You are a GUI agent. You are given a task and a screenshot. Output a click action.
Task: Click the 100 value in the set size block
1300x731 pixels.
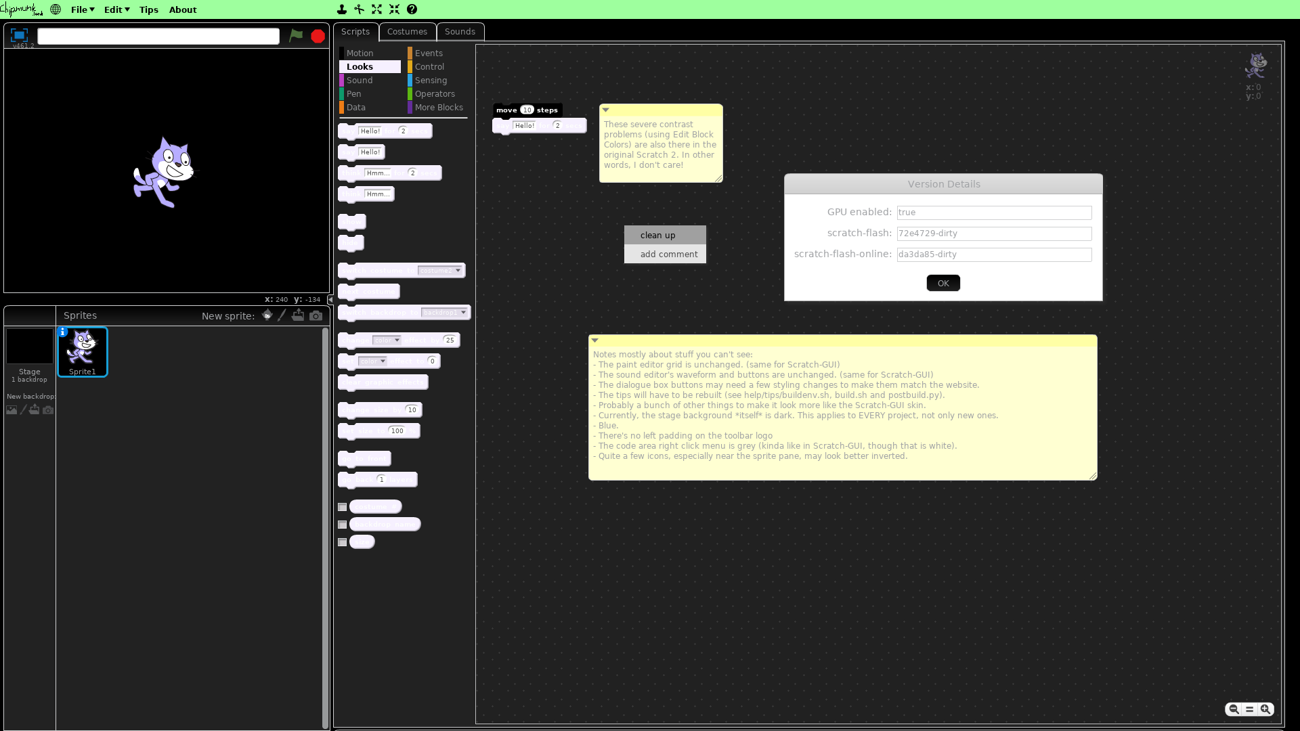(x=397, y=431)
